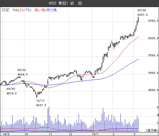Click the 03/06 high price label 6657.0
159x136 pixels.
point(143,15)
